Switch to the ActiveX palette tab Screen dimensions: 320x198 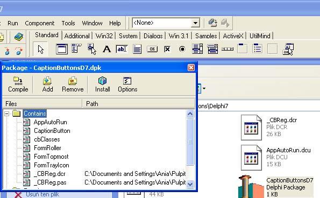(x=233, y=36)
